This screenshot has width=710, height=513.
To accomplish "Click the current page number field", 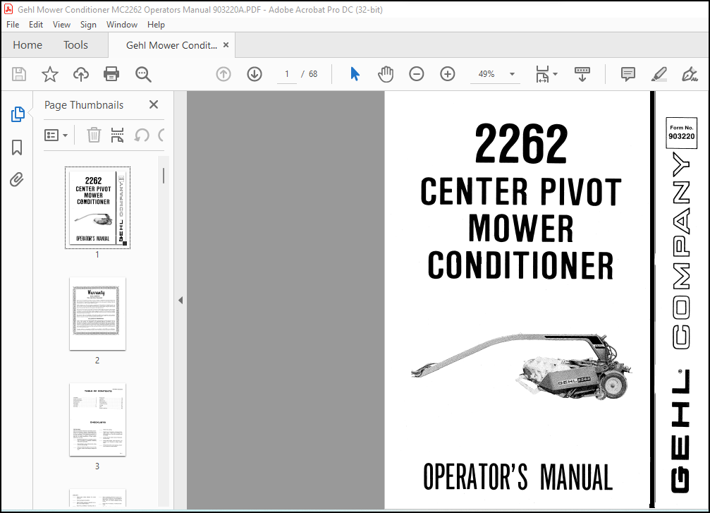I will pos(287,74).
